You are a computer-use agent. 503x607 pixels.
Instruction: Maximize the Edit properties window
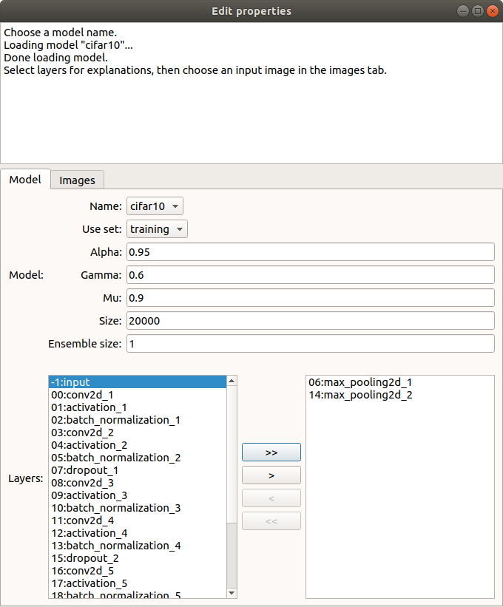477,11
